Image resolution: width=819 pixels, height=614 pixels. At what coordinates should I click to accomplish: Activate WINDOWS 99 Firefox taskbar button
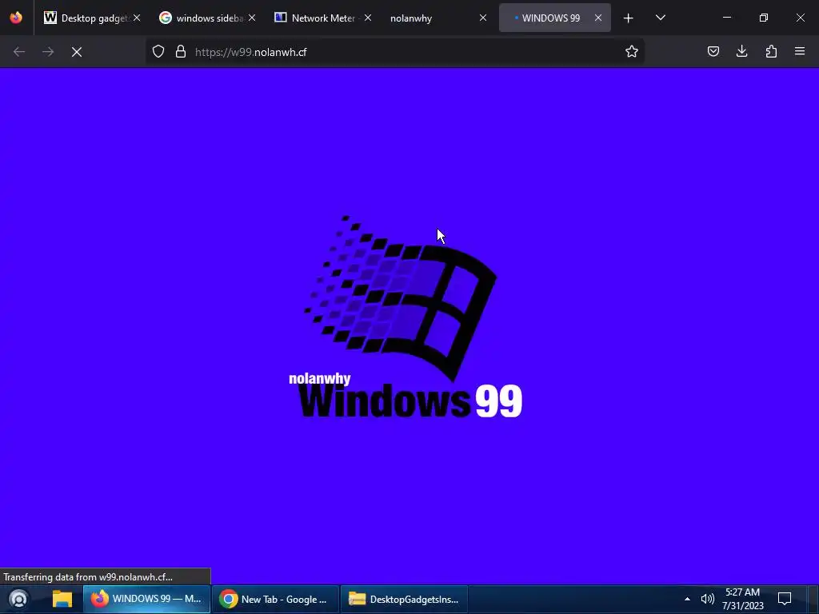coord(147,599)
